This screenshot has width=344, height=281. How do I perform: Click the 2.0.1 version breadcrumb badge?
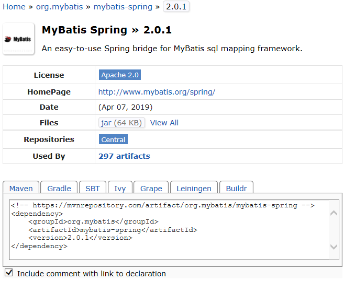pos(176,7)
